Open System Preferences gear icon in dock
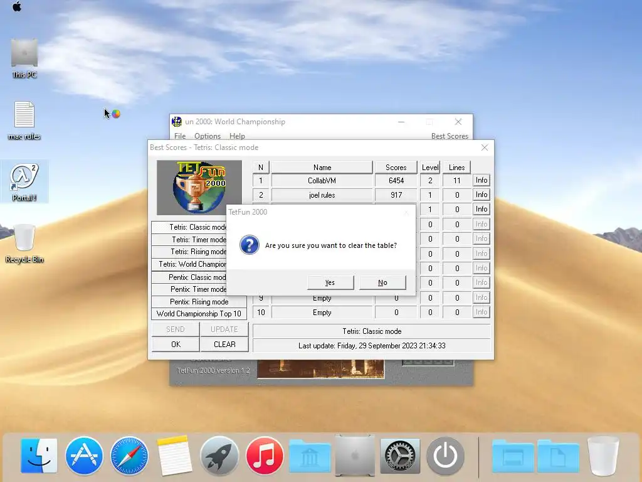The image size is (642, 482). tap(400, 456)
